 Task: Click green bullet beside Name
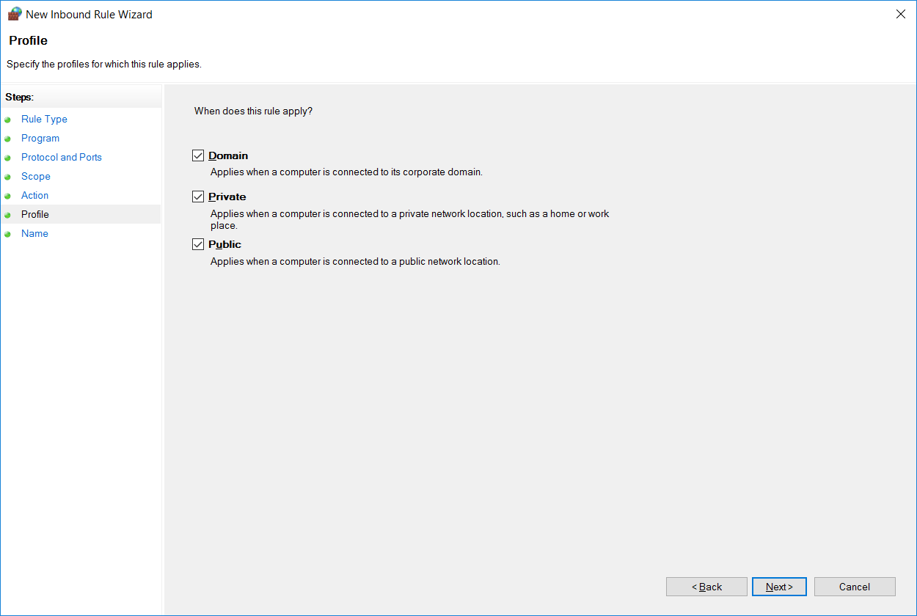8,234
